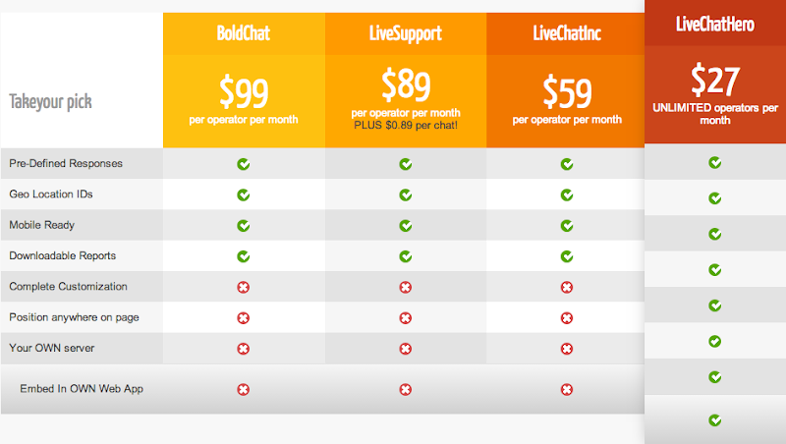
Task: Select the LiveChatHero column header
Action: coord(715,25)
